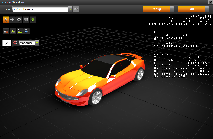Viewport: 213px width, 139px height.
Task: Expand the Absolute mode dropdown
Action: click(37, 43)
